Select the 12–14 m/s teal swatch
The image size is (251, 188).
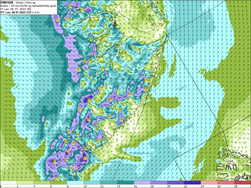(x=109, y=183)
